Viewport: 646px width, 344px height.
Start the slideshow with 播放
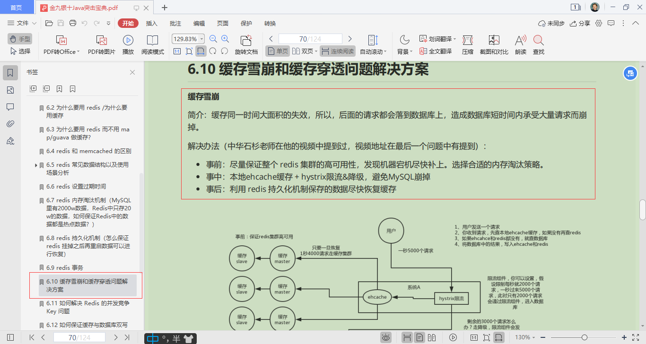point(128,45)
